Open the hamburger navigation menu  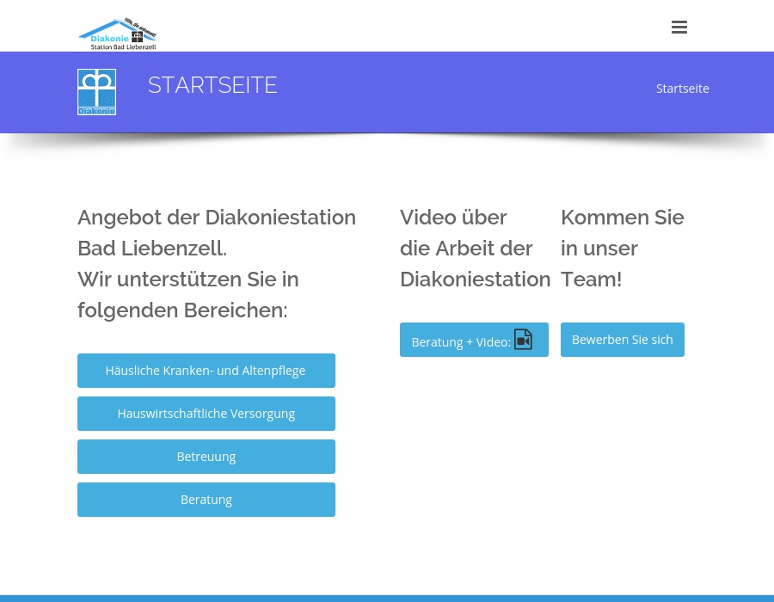[679, 27]
